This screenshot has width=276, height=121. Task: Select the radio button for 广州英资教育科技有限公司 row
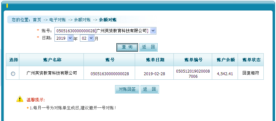[x=13, y=74]
